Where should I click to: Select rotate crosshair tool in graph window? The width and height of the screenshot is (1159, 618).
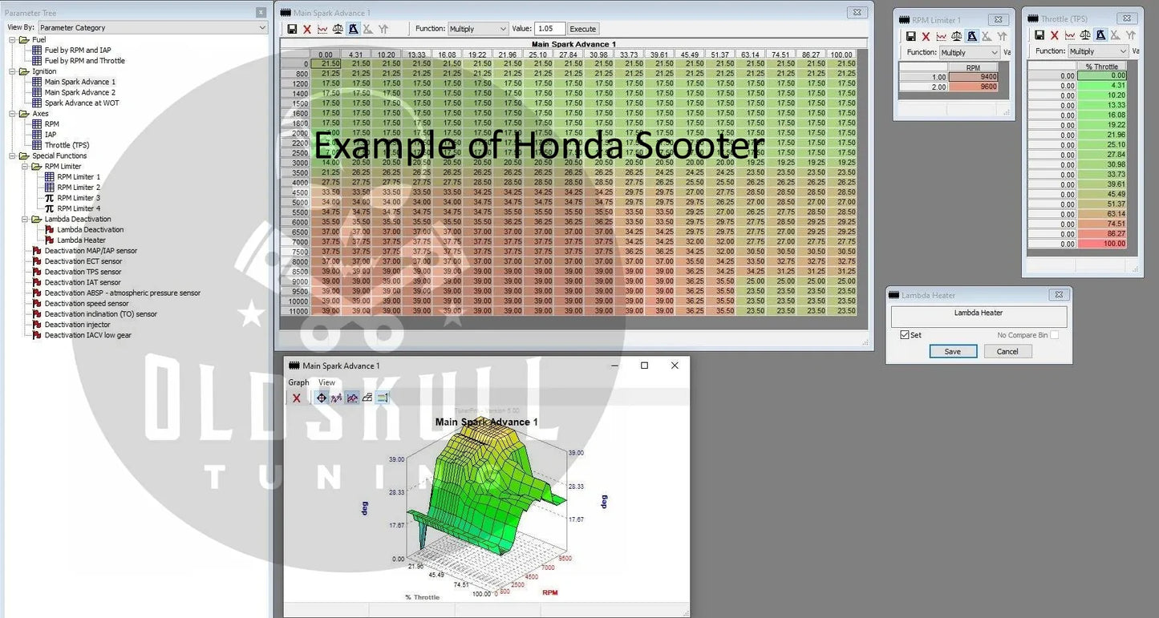(322, 398)
